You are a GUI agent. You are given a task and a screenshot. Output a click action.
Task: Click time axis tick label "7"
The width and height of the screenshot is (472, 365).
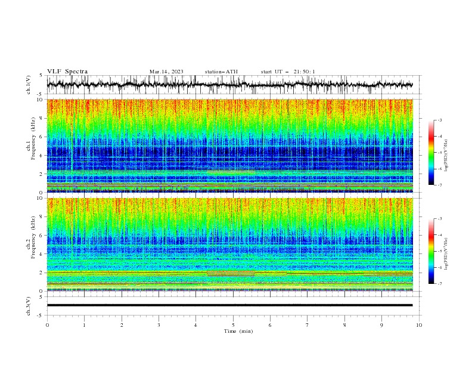click(x=308, y=325)
